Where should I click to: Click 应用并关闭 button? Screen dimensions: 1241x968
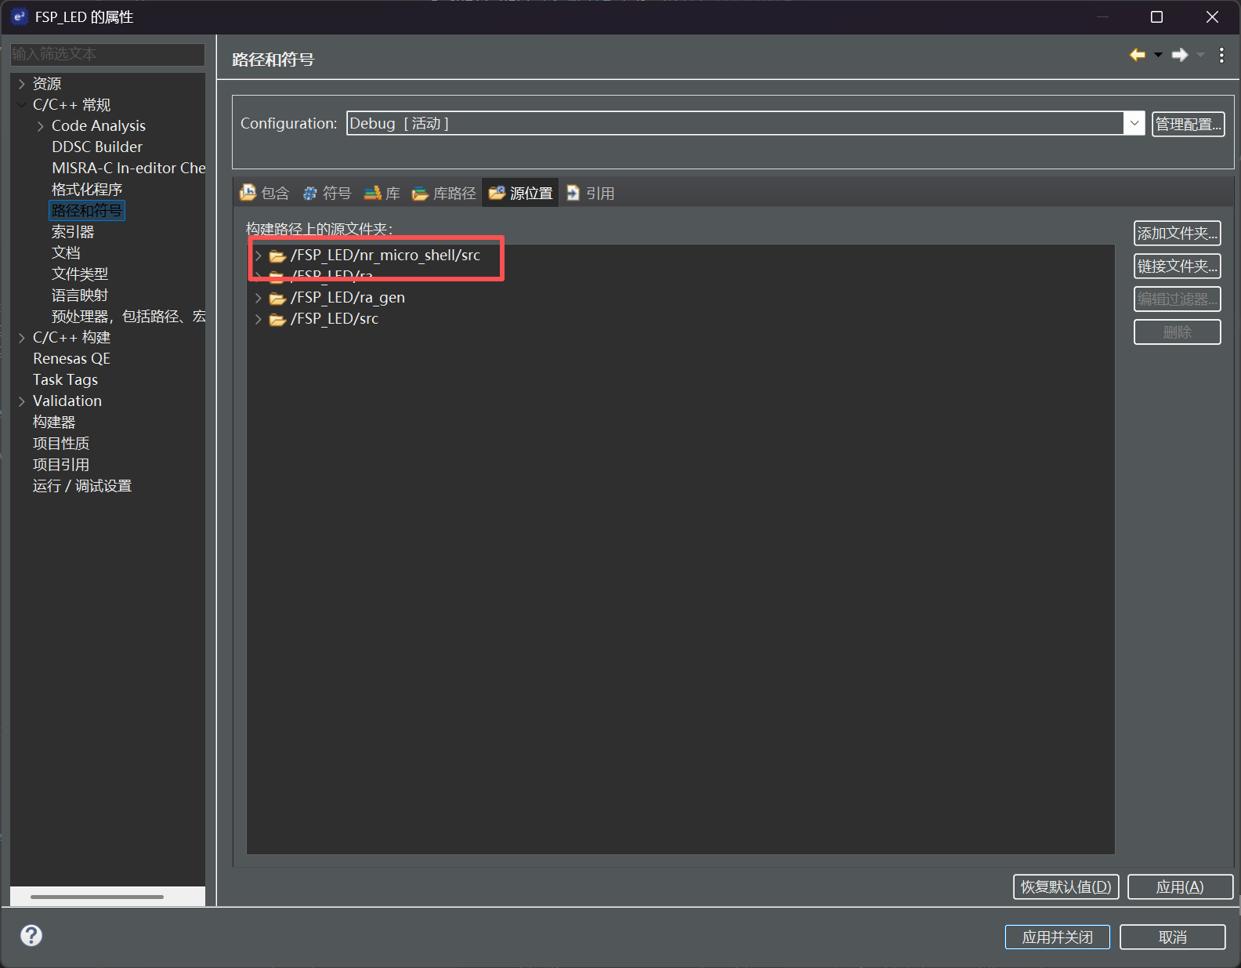(x=1058, y=937)
